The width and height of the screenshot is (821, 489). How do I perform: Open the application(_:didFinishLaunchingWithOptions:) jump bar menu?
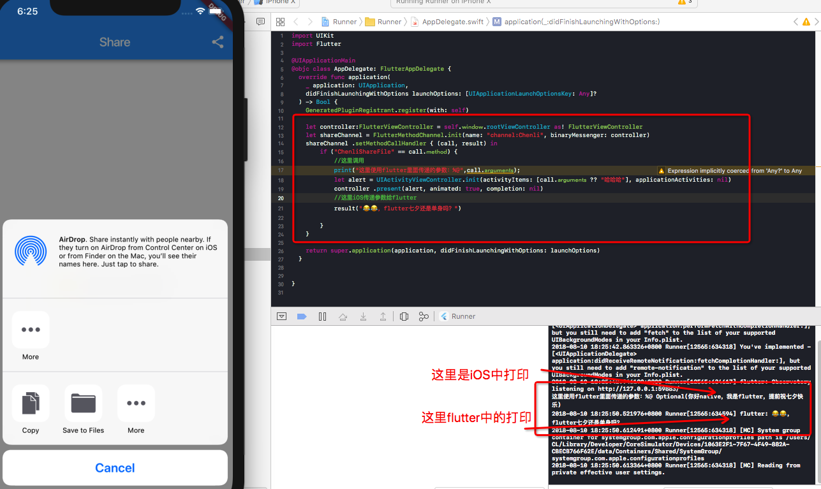tap(576, 22)
